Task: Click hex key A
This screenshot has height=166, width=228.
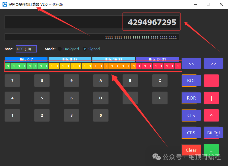Action: point(101,80)
